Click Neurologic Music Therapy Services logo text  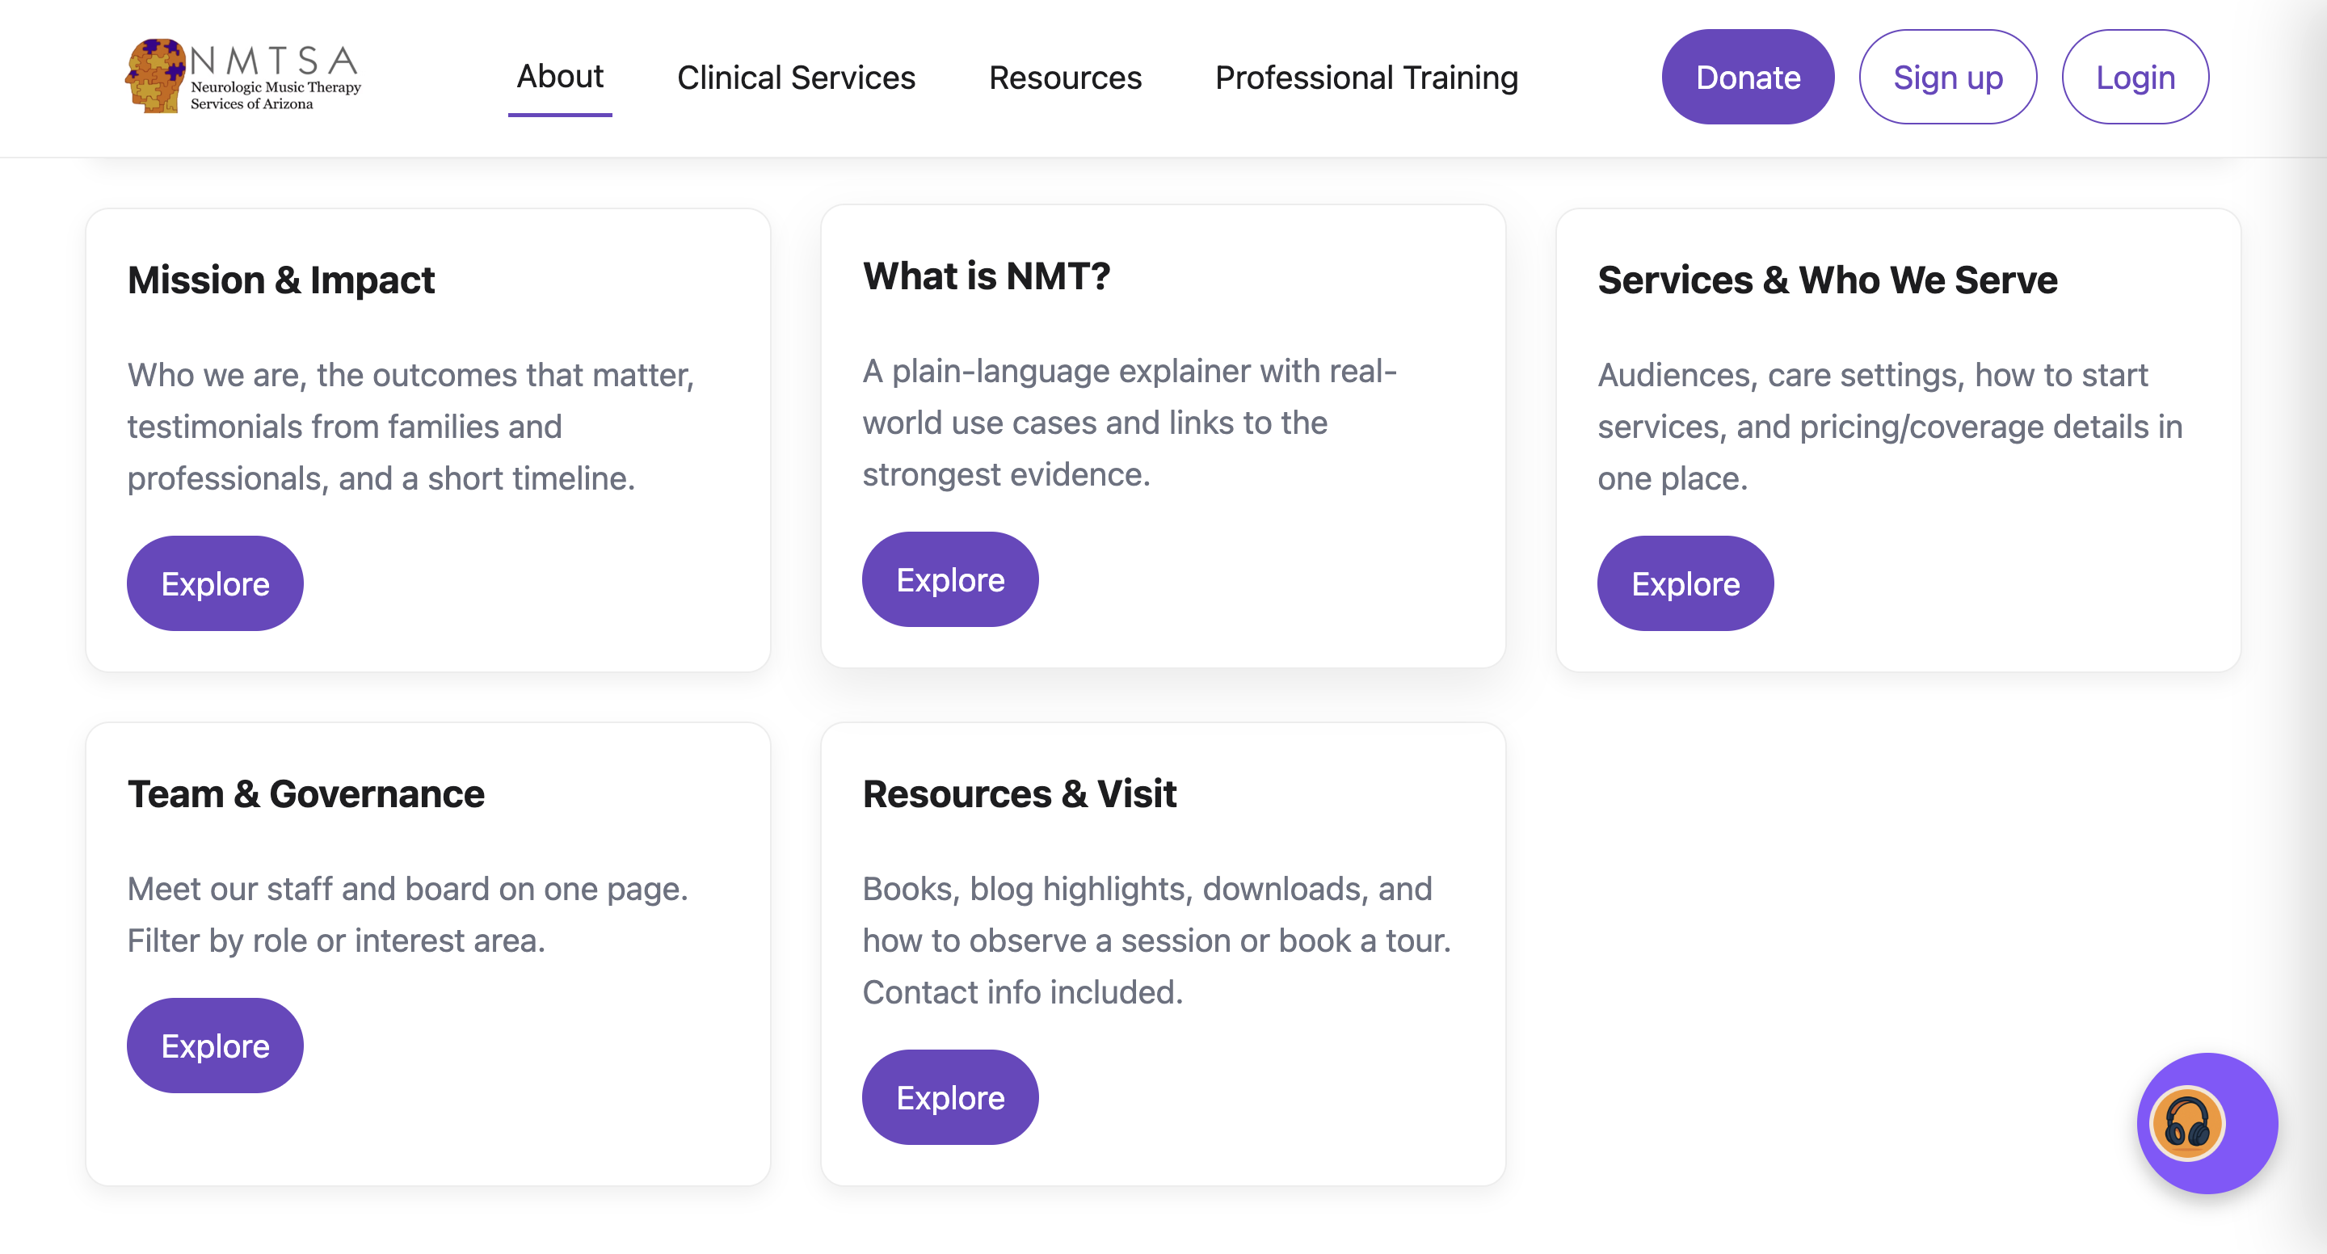(x=275, y=95)
